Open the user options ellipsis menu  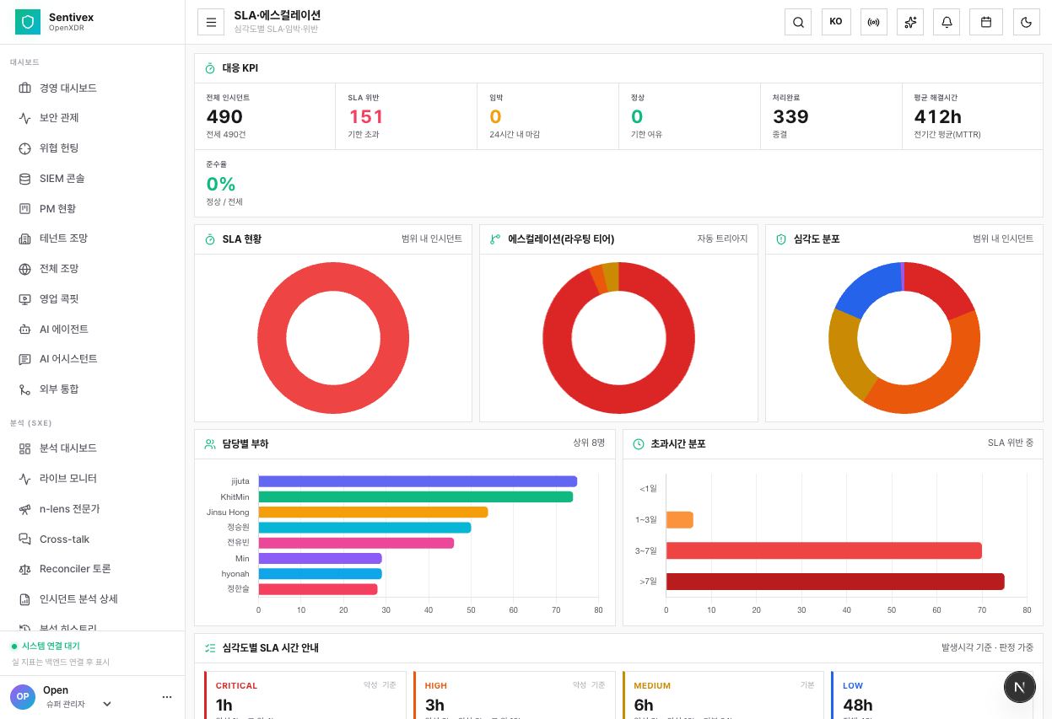tap(167, 697)
